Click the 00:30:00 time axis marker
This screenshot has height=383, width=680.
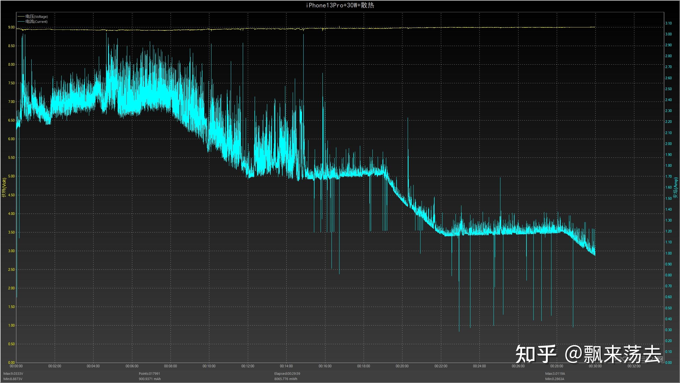click(x=595, y=366)
